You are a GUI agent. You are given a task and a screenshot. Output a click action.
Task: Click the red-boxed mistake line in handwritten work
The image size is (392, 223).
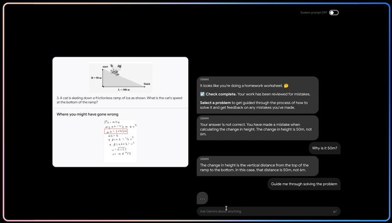pos(116,132)
